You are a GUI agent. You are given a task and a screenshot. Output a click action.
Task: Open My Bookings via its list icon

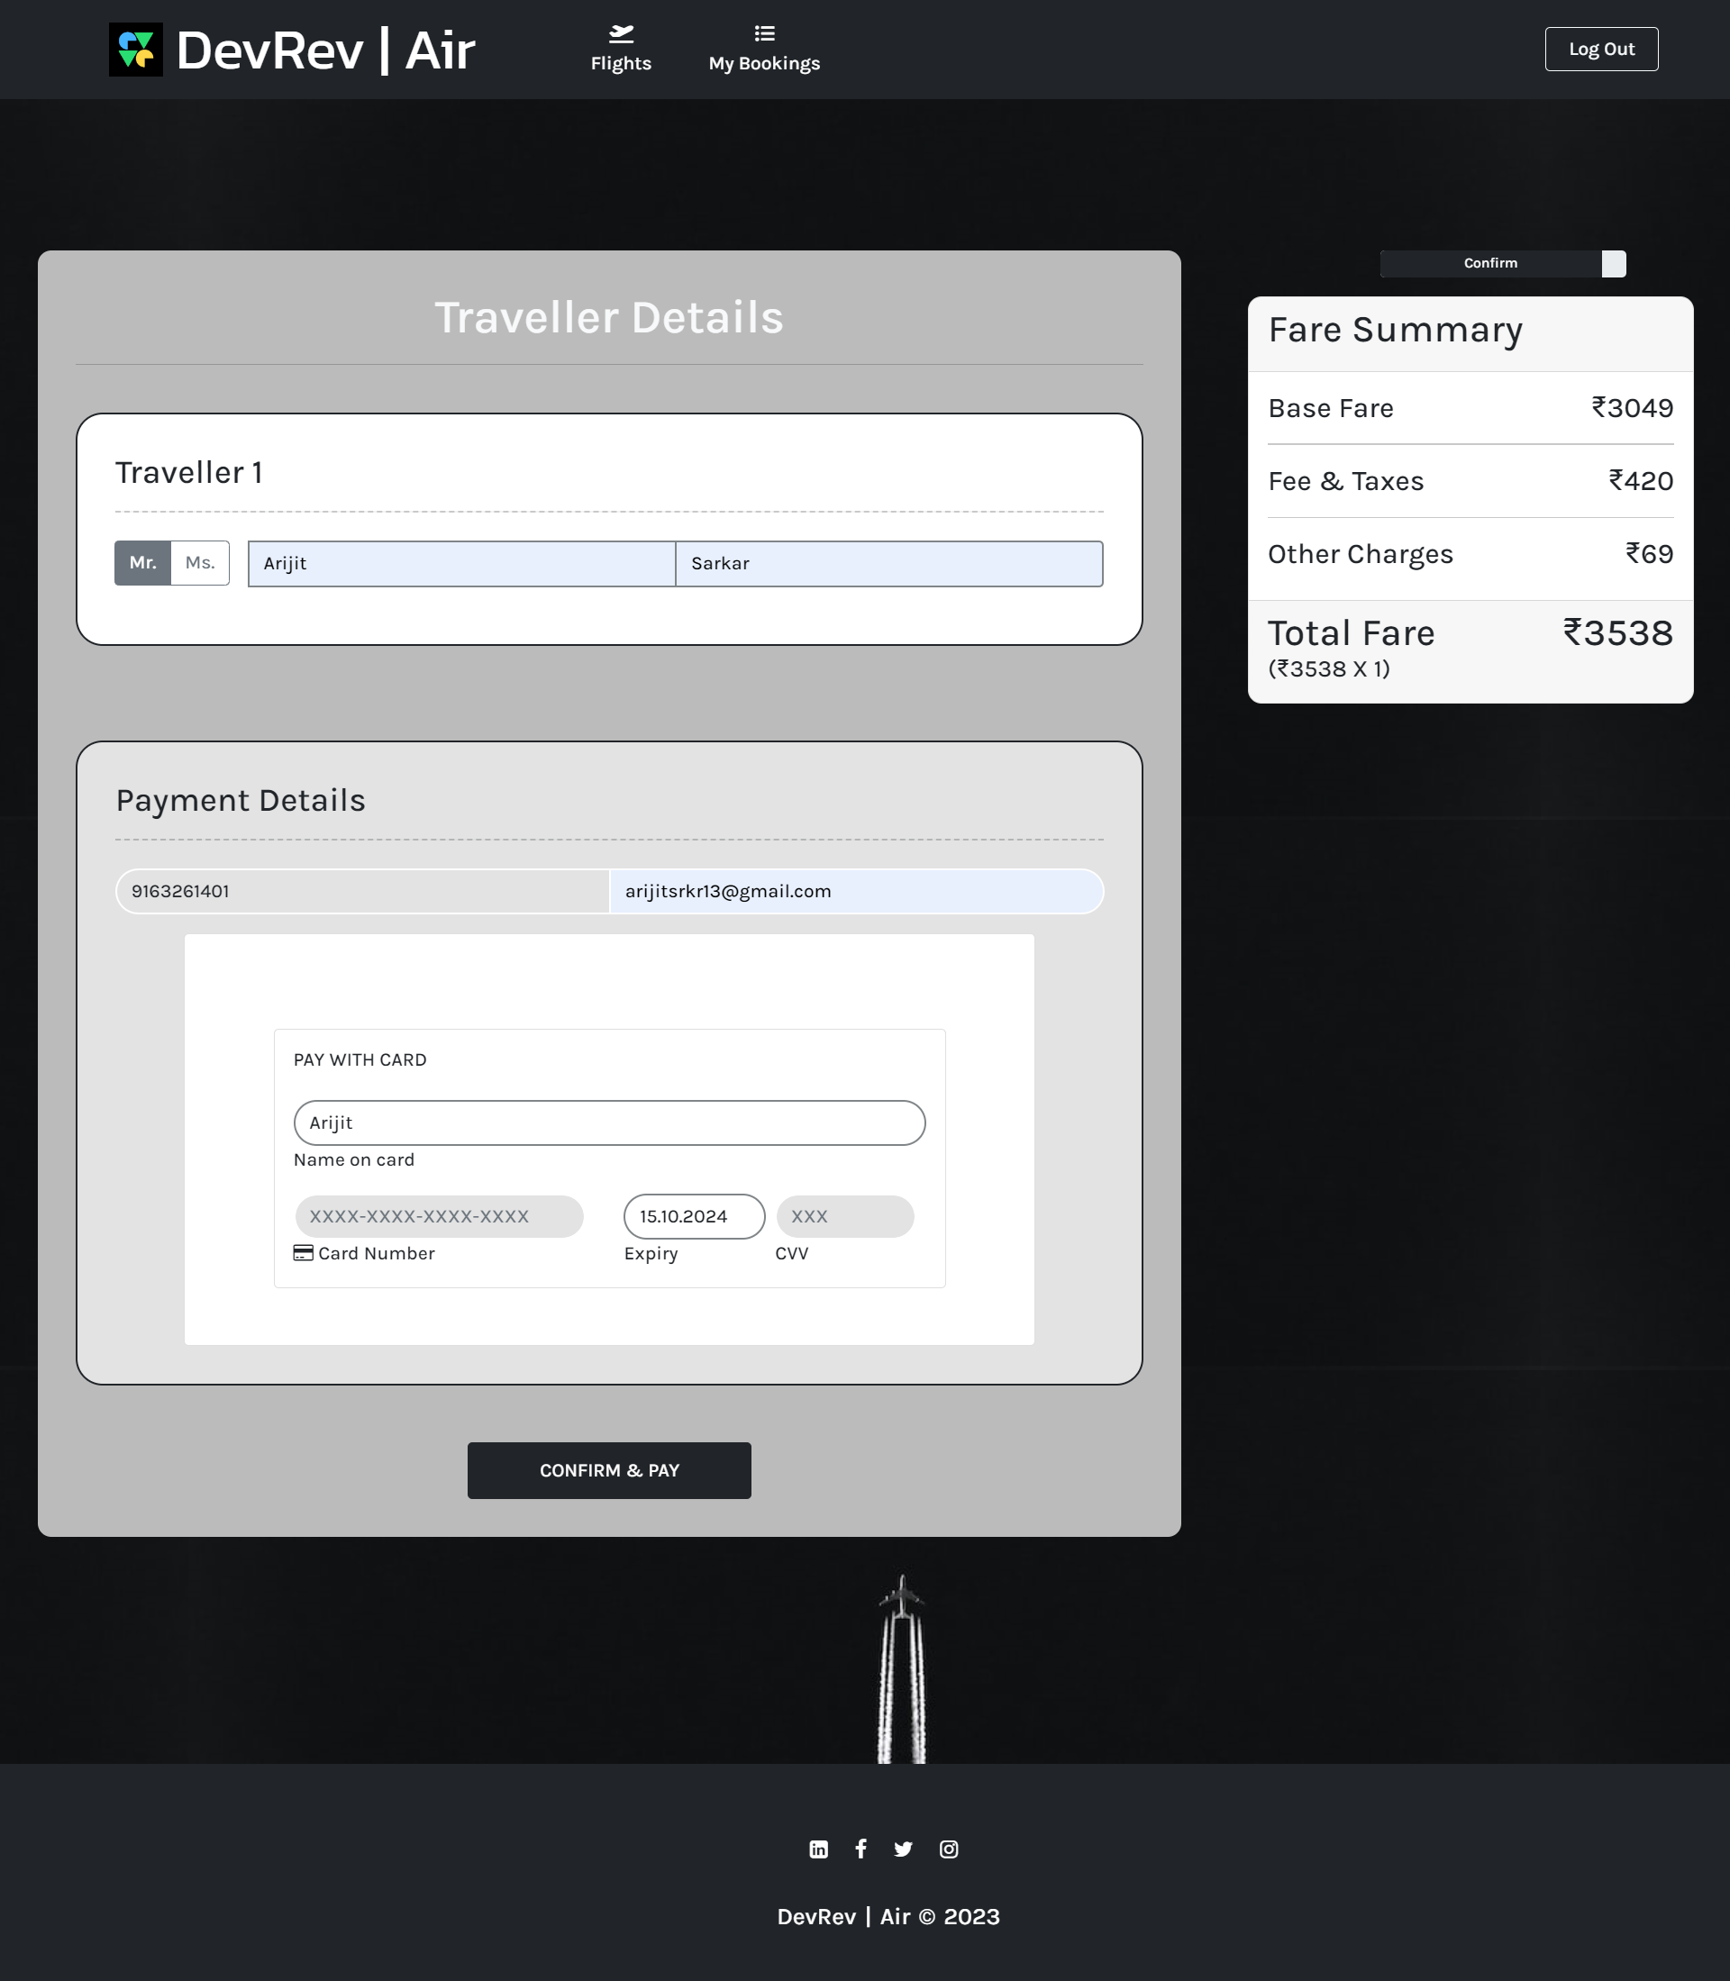click(x=764, y=31)
